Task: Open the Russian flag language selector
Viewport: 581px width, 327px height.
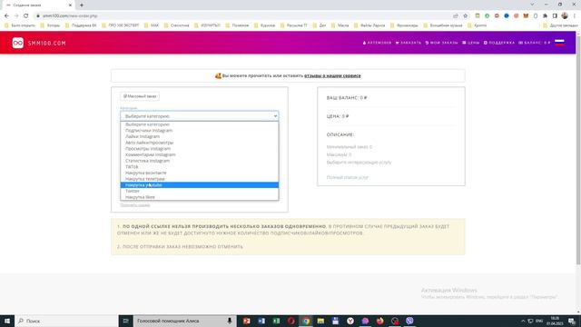Action: [x=559, y=43]
